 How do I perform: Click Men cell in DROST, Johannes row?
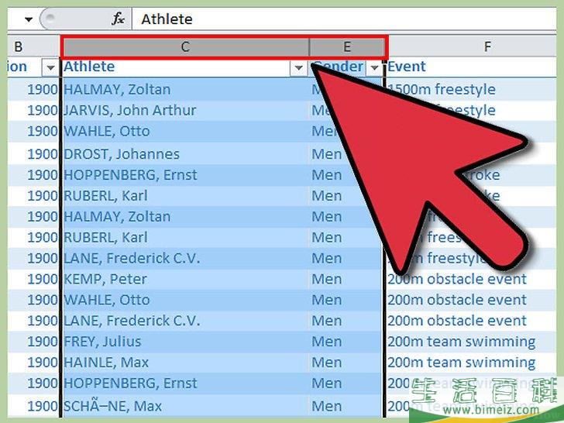pos(346,154)
